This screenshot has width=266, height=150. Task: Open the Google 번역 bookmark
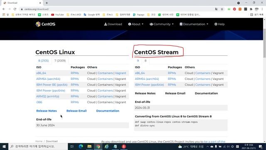pos(91,15)
